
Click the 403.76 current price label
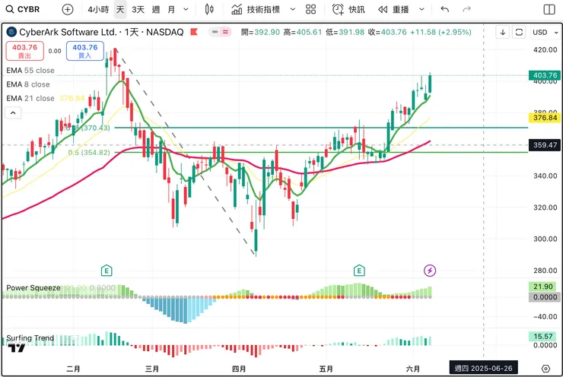click(x=545, y=75)
